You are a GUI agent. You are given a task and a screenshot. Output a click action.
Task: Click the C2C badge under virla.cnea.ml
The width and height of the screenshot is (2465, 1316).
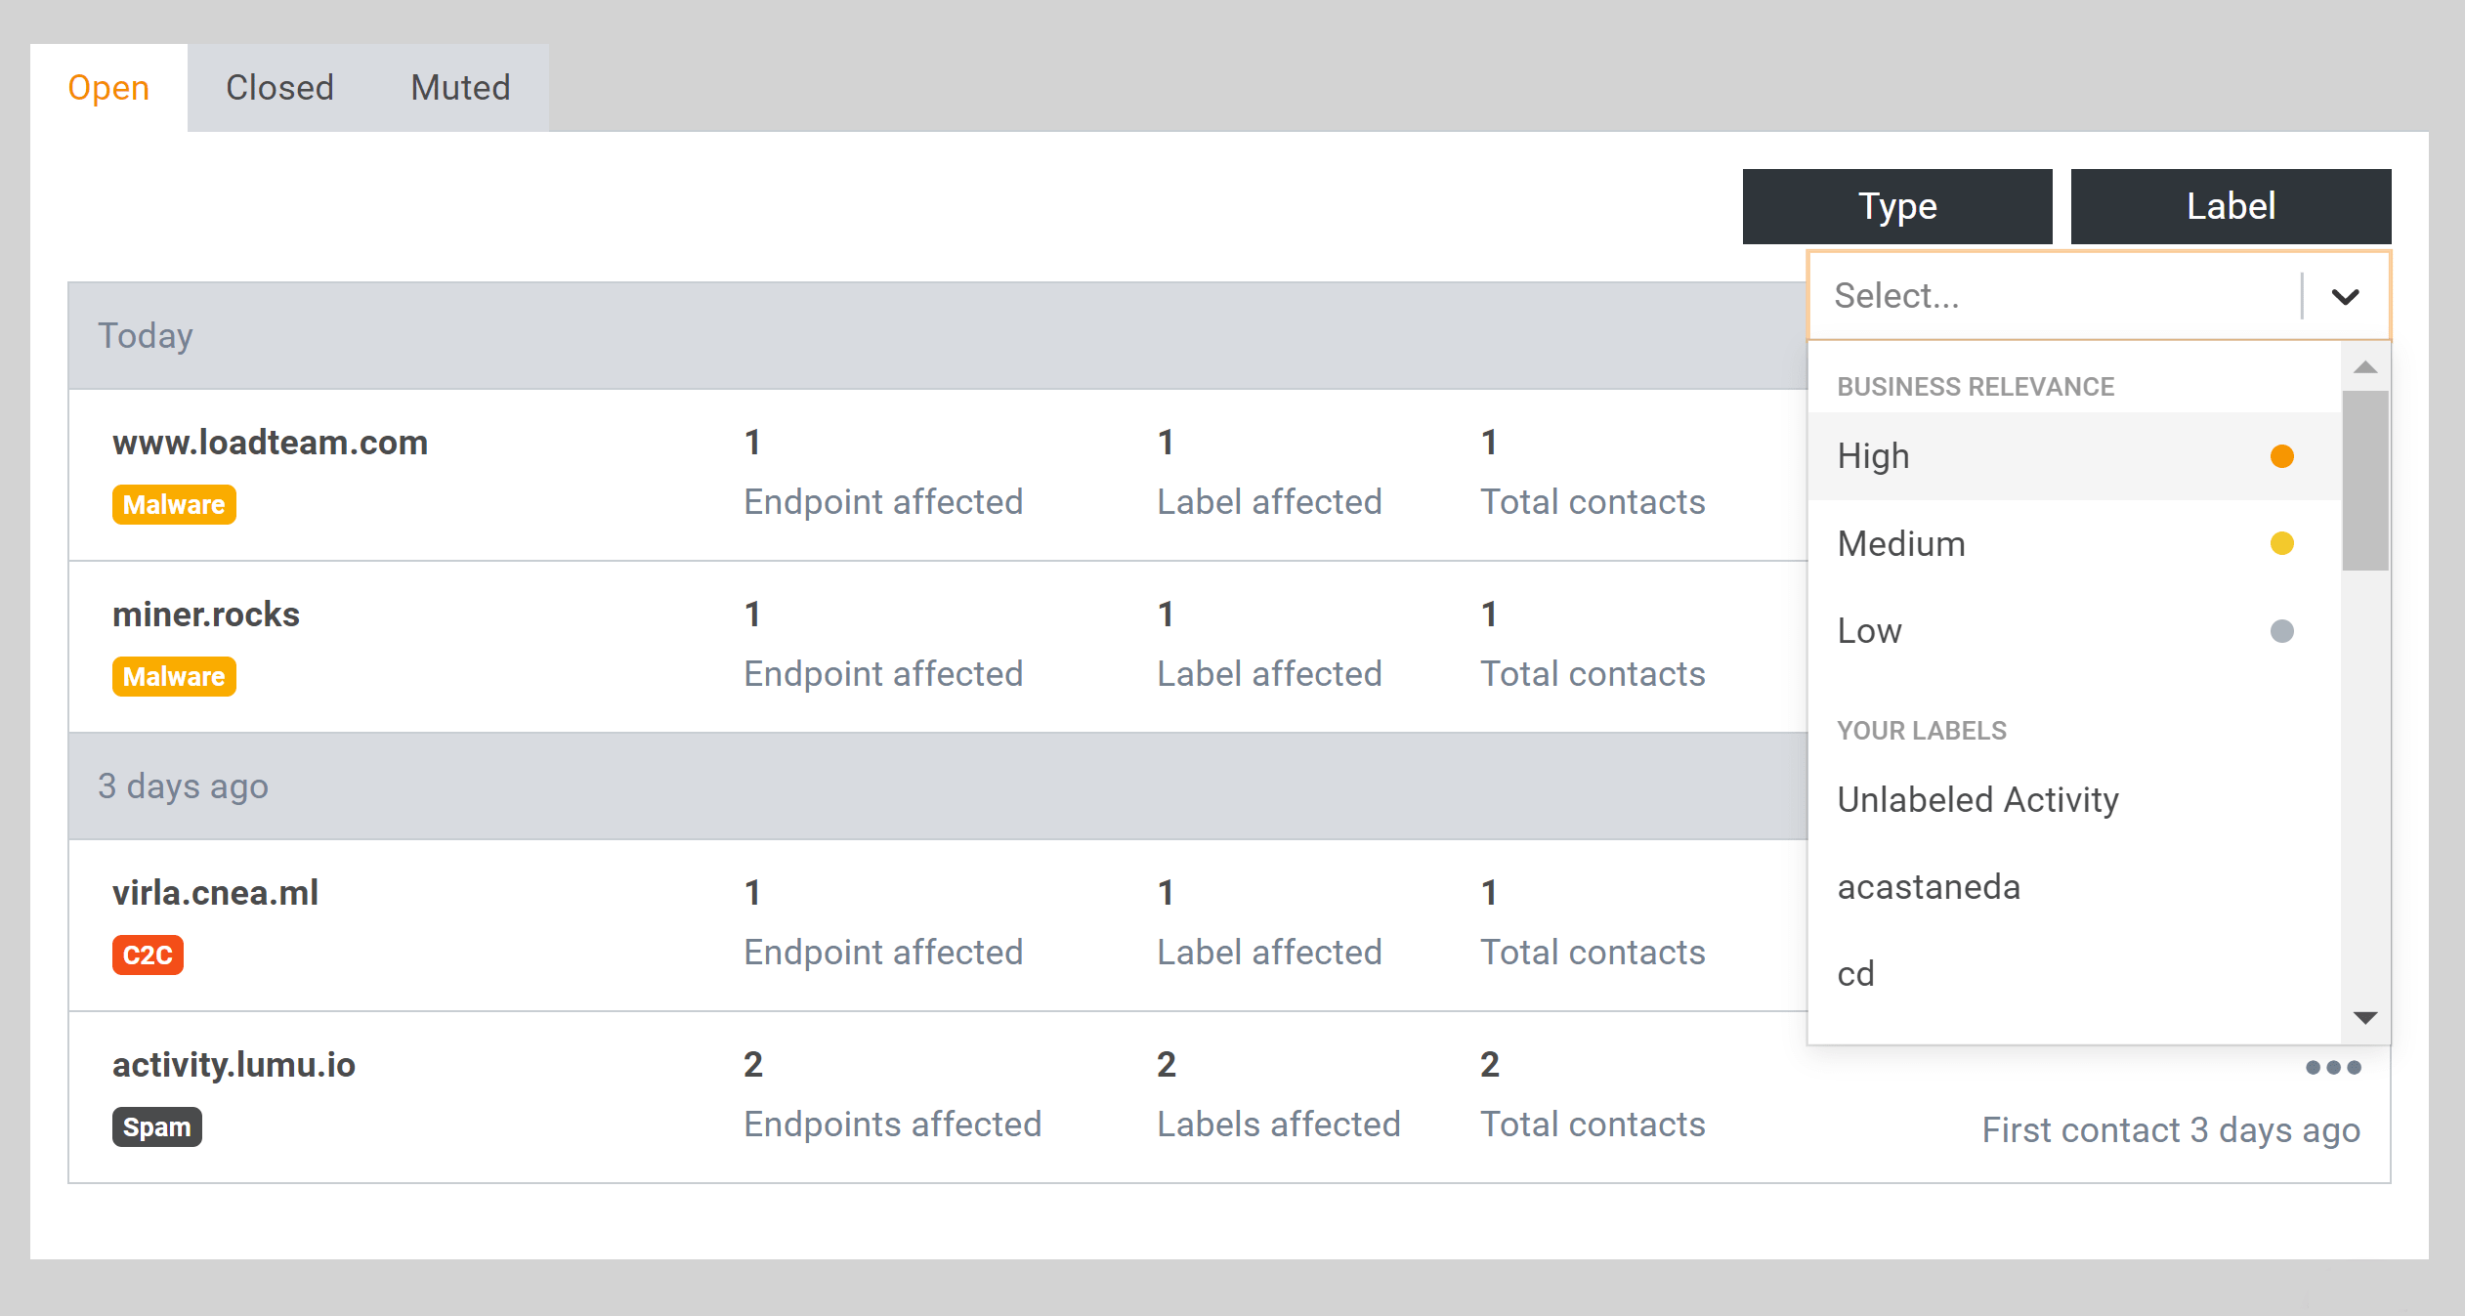(148, 955)
